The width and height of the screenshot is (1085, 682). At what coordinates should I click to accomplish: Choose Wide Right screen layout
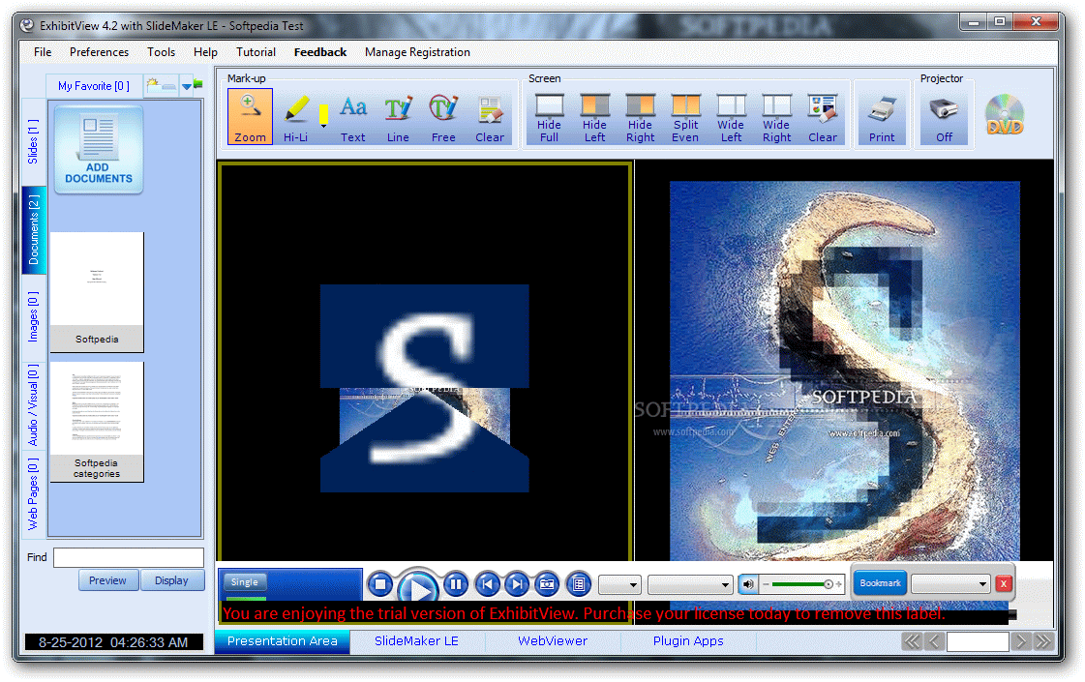(776, 118)
